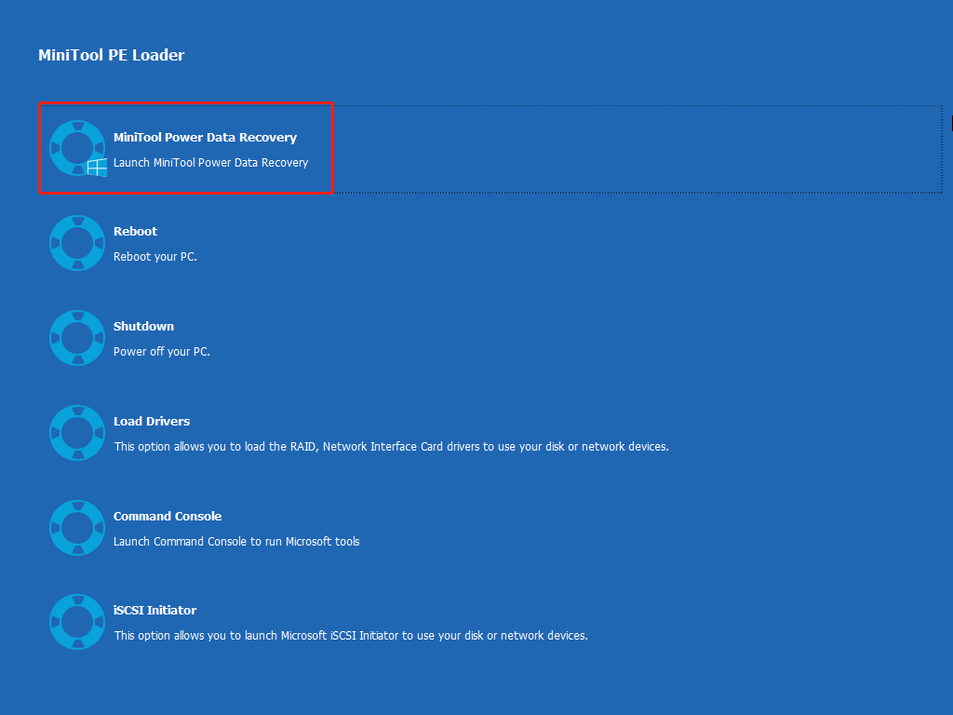Launch MiniTool Power Data Recovery title
This screenshot has width=953, height=715.
[205, 138]
